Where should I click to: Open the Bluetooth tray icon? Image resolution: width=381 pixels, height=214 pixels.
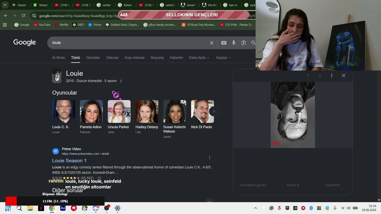pos(311,208)
